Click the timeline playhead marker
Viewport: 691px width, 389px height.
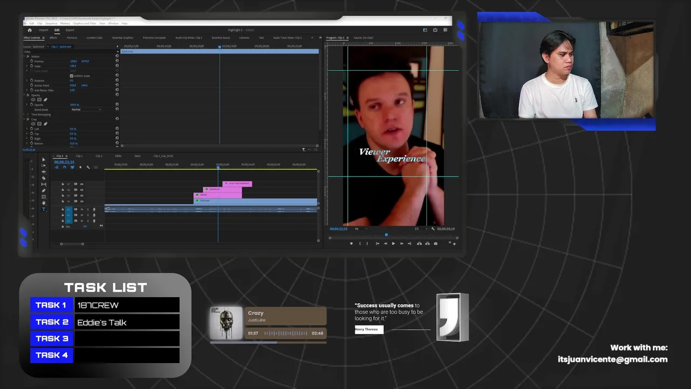(218, 167)
